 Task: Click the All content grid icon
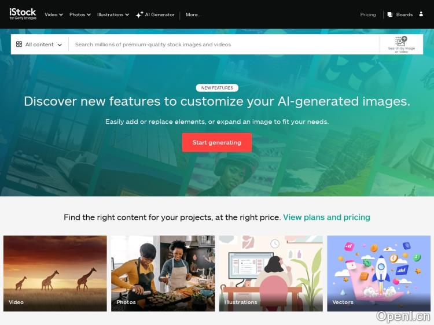pos(19,45)
